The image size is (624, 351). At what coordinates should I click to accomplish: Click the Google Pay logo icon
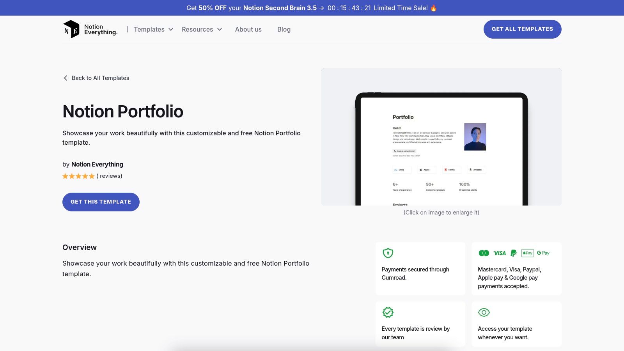point(543,253)
